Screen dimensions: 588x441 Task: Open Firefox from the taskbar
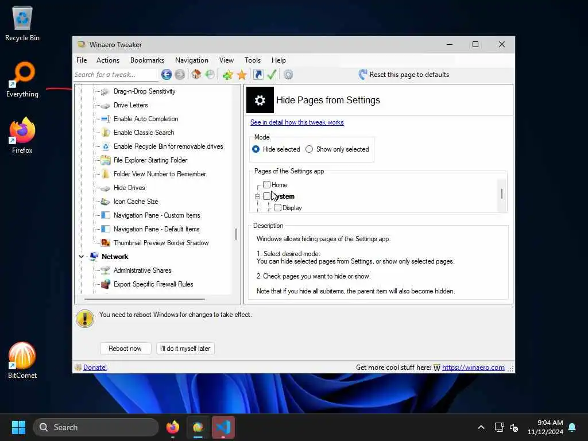173,427
